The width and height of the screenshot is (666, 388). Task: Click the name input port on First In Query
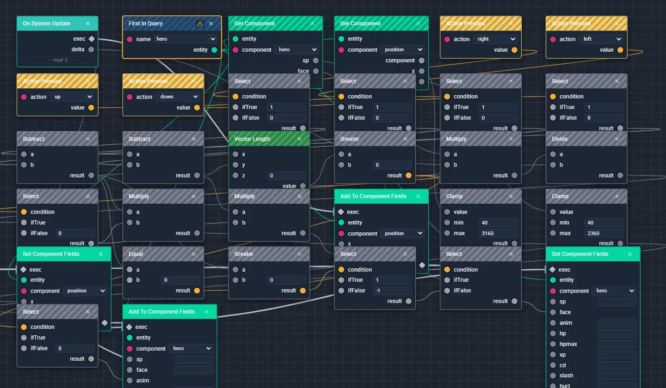129,39
